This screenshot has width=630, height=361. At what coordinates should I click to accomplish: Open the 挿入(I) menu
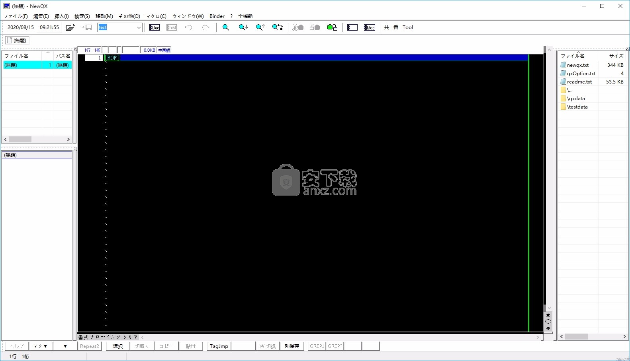point(62,16)
